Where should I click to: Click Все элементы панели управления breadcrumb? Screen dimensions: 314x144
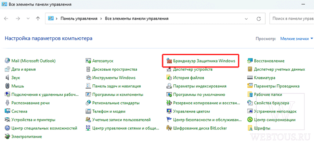click(x=137, y=18)
